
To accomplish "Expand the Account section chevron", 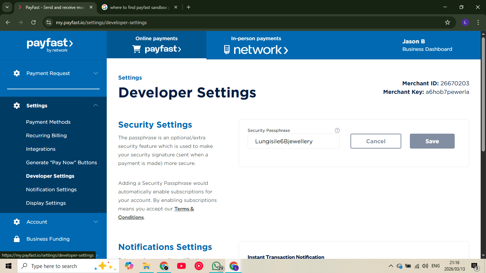I will click(96, 222).
